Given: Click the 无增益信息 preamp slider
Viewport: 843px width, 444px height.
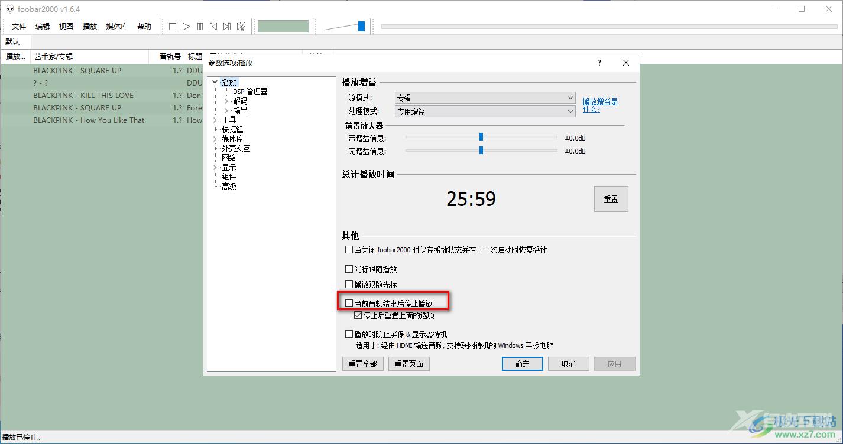Looking at the screenshot, I should click(x=481, y=151).
